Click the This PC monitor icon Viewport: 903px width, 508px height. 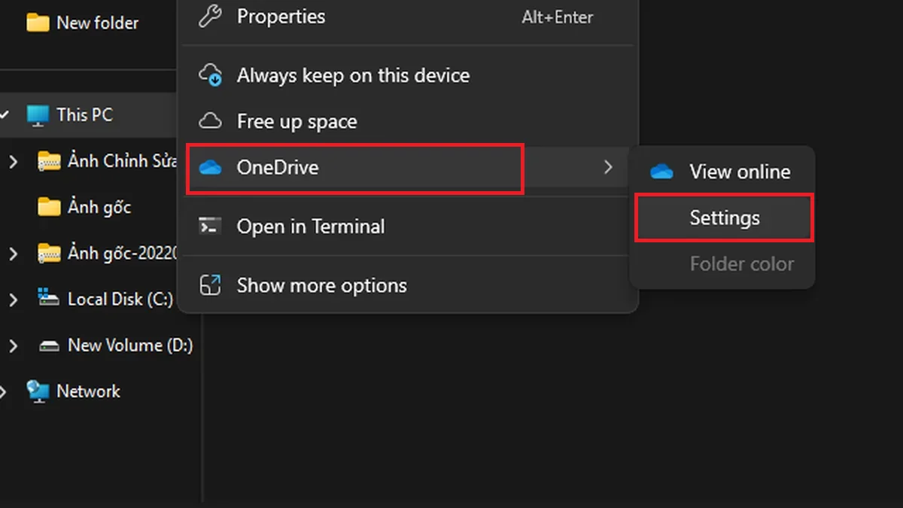pos(38,115)
